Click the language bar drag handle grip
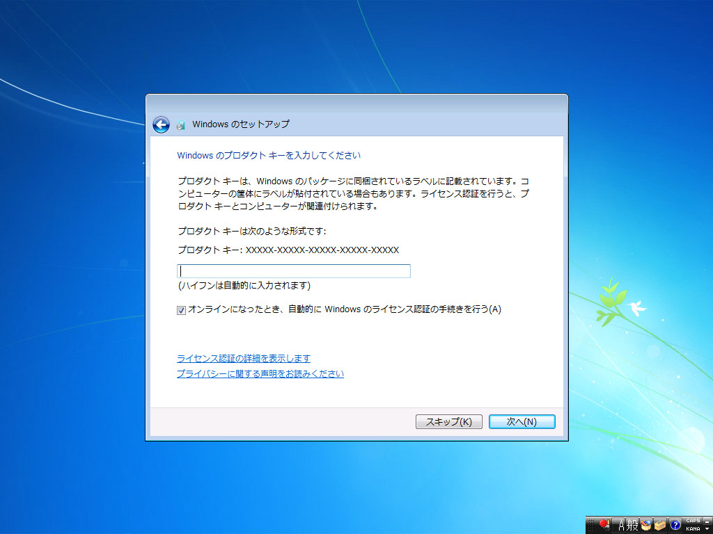Viewport: 713px width, 534px height. (x=590, y=525)
